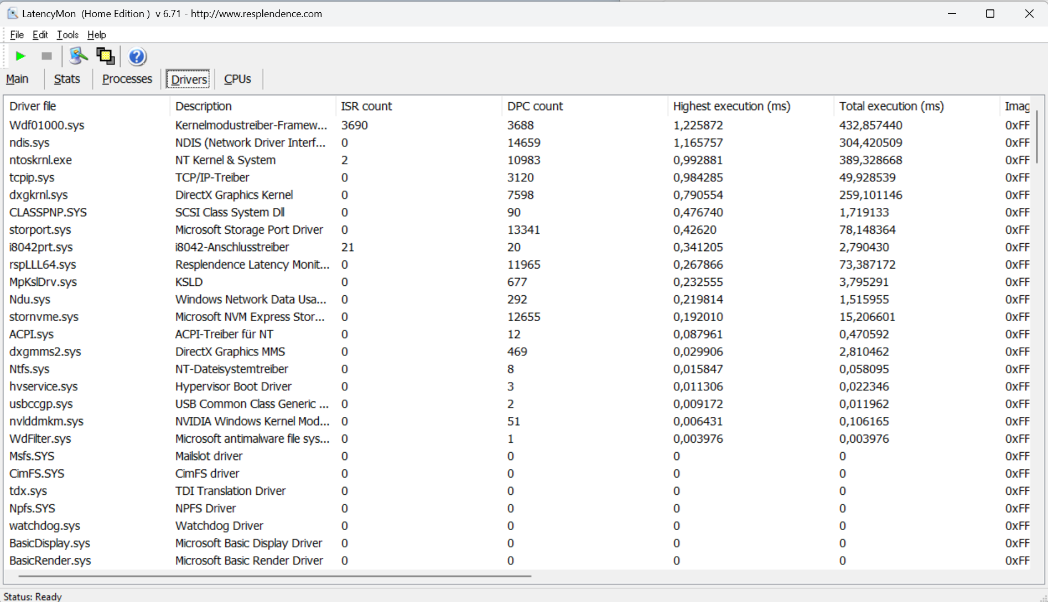Viewport: 1048px width, 602px height.
Task: Sort by ISR count column header
Action: tap(419, 106)
